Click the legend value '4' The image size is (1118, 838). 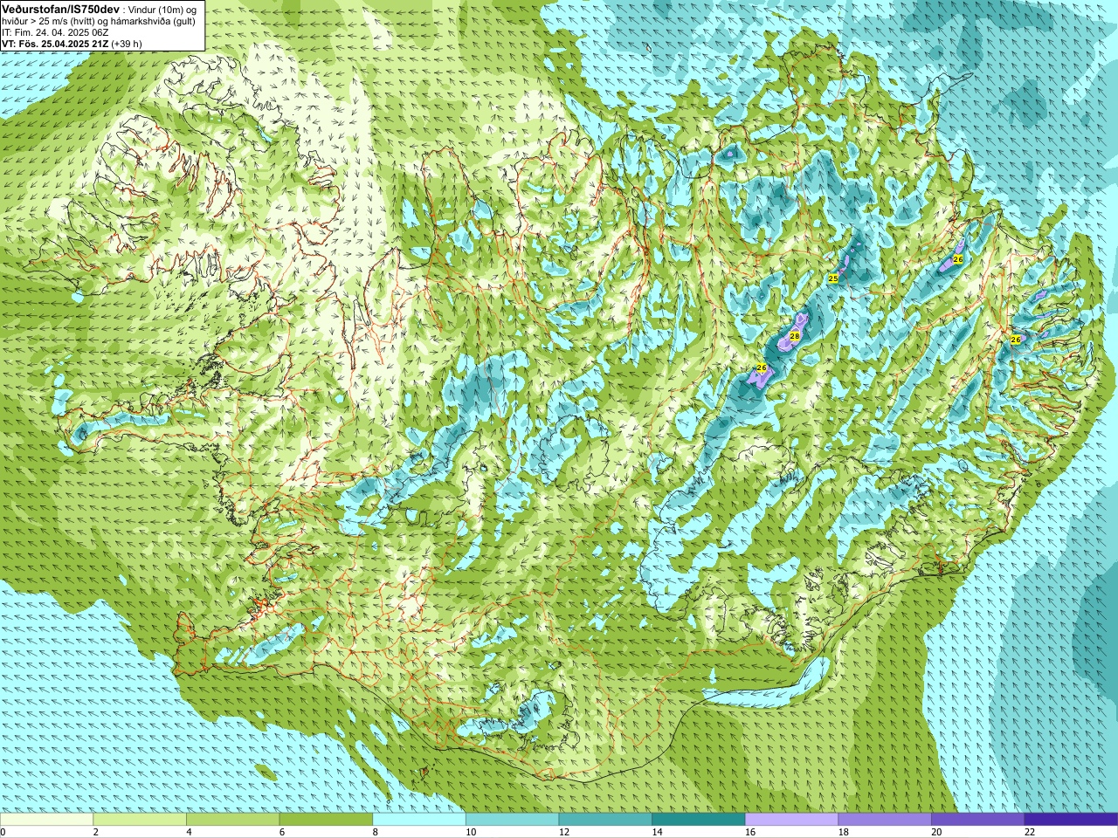[189, 832]
